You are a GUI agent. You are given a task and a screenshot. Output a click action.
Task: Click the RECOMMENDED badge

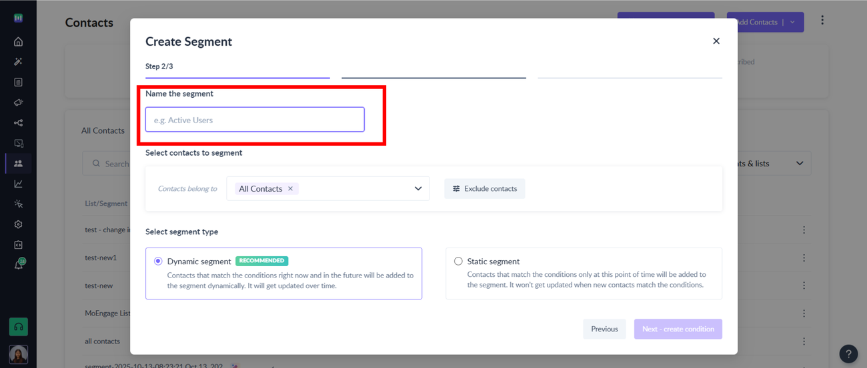[262, 261]
